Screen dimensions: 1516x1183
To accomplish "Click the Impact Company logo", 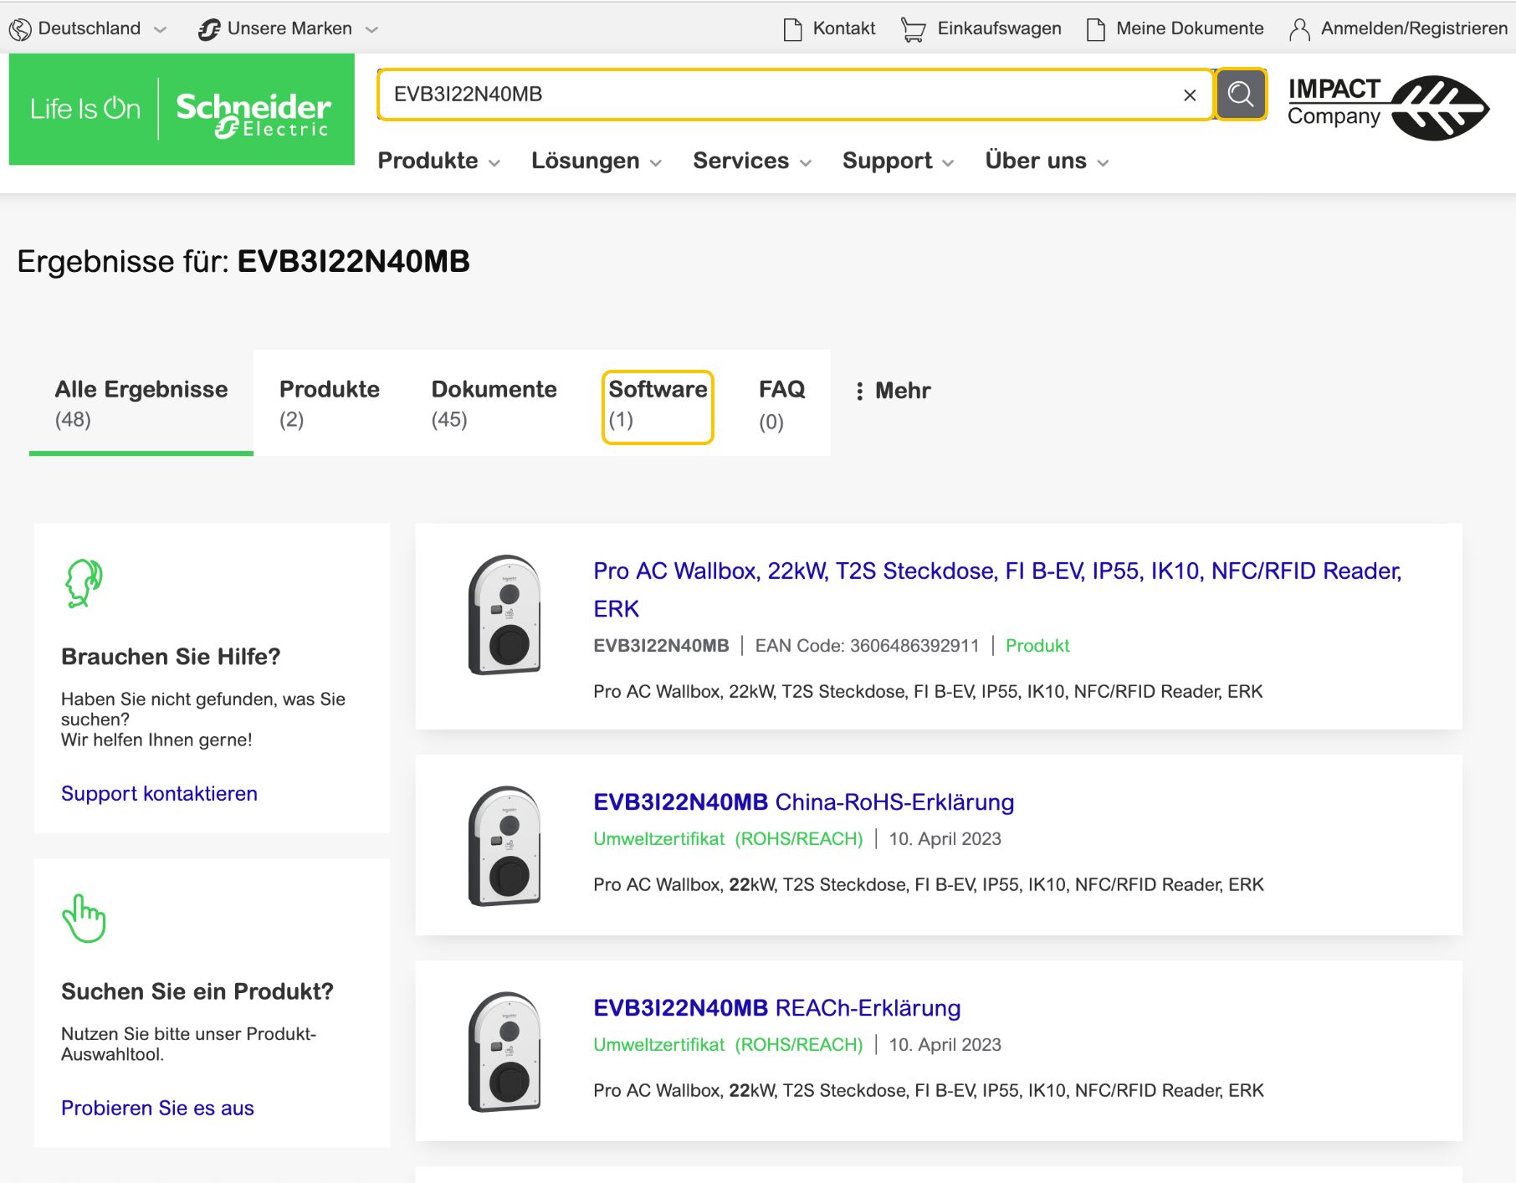I will coord(1389,107).
